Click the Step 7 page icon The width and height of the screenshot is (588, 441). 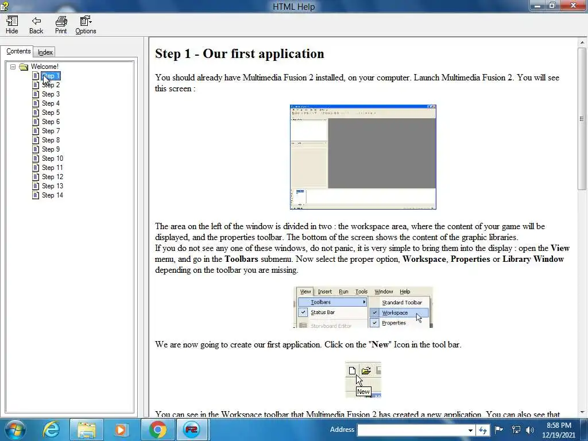(36, 131)
